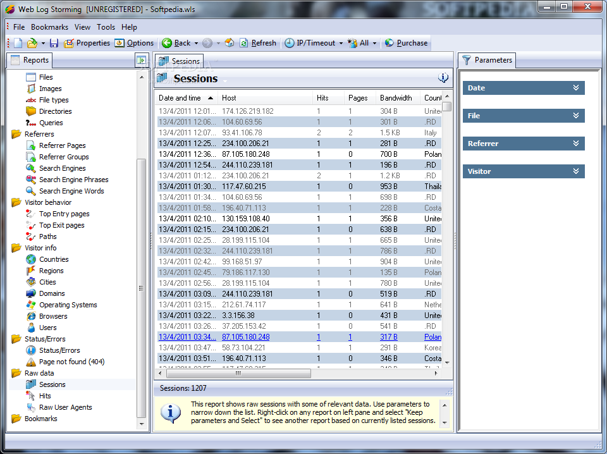The image size is (607, 454).
Task: Open the Files report
Action: pyautogui.click(x=39, y=77)
